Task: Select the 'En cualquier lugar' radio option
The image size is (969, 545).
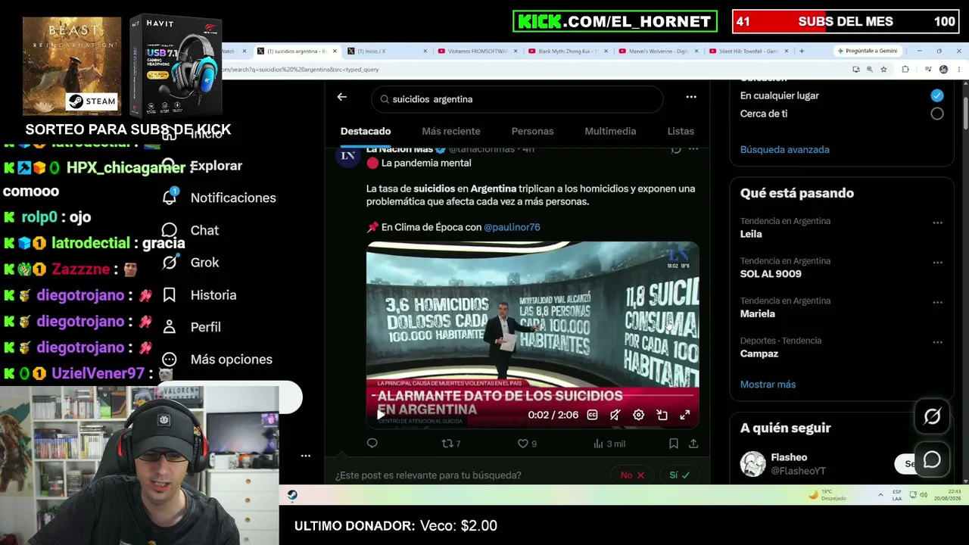Action: point(937,95)
